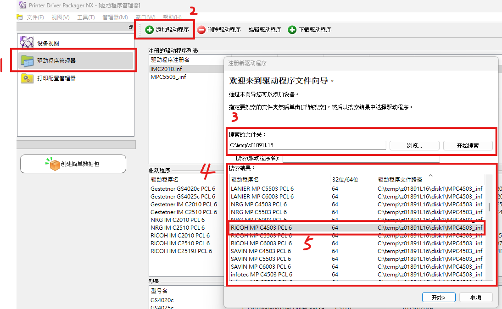Viewport: 502px width, 309px height.
Task: Select RICOH MP C4503 PCL 6 in results
Action: point(357,227)
